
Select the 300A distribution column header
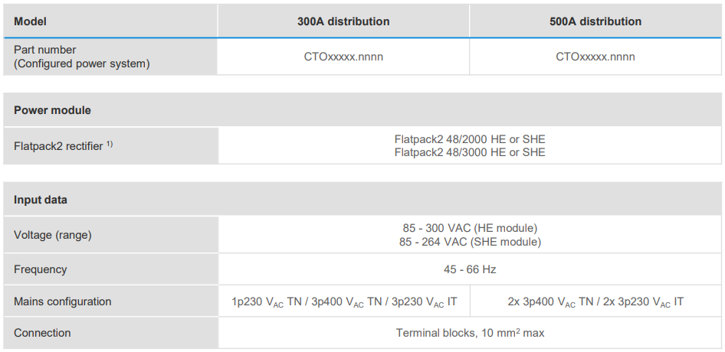coord(343,21)
